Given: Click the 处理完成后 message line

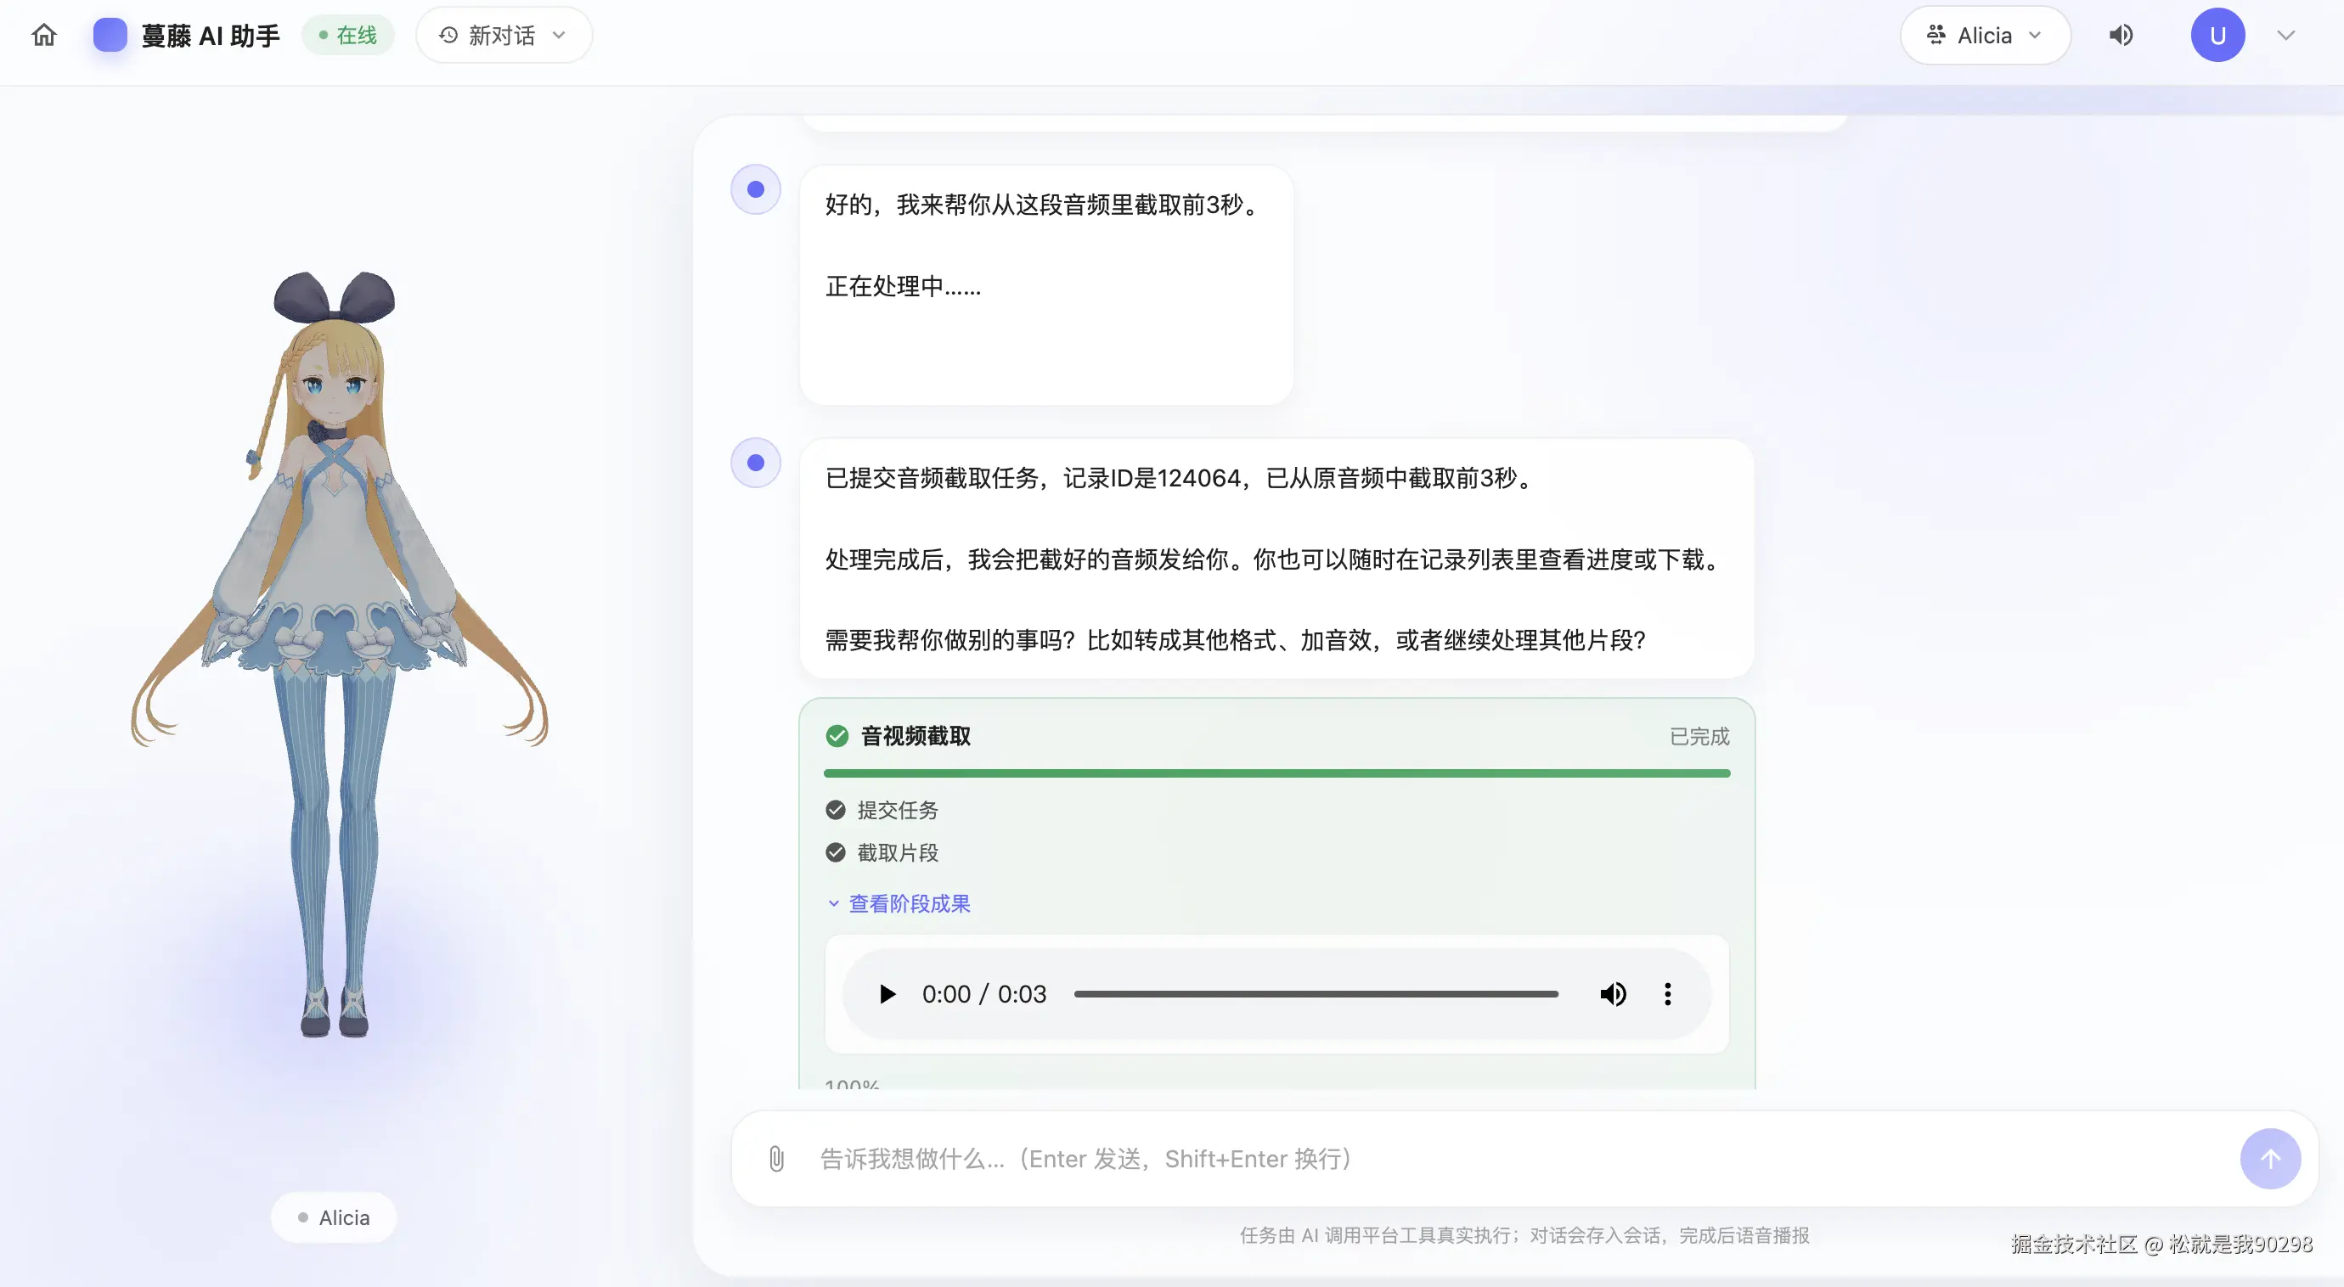Looking at the screenshot, I should 1274,559.
